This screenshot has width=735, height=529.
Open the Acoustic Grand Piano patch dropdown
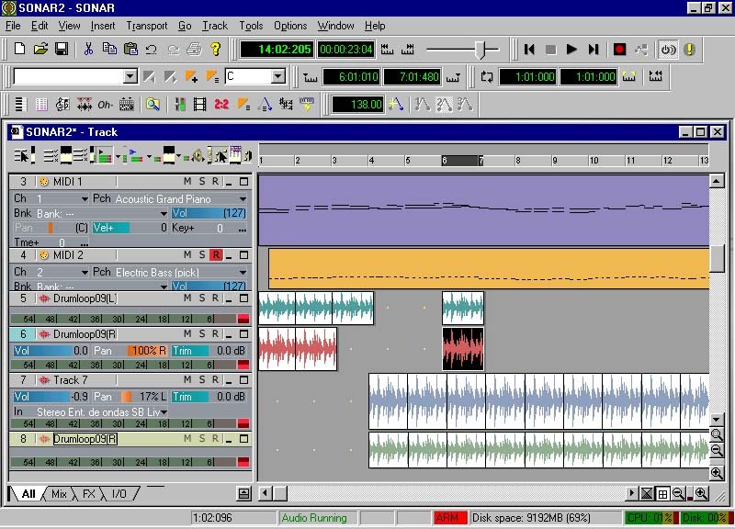243,199
